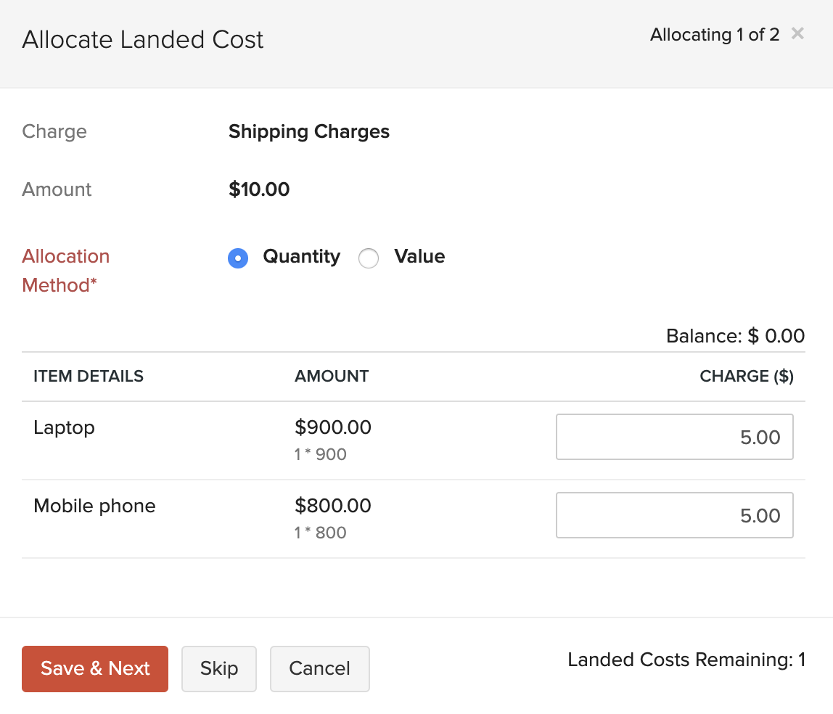Dismiss the Allocate Landed Cost dialog
Viewport: 833px width, 714px height.
click(x=797, y=33)
